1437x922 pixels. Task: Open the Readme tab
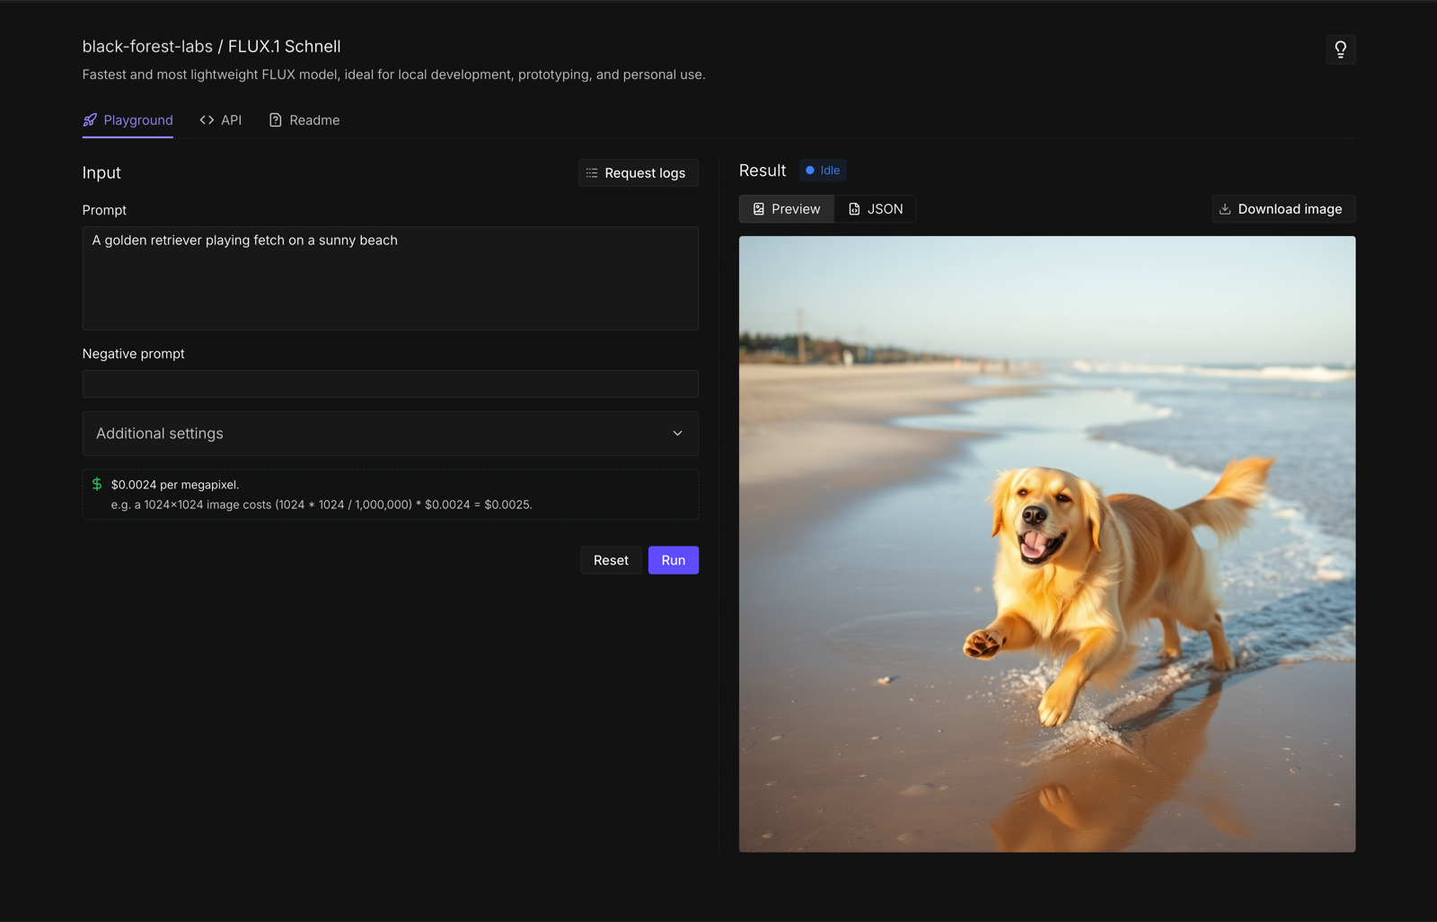point(304,120)
